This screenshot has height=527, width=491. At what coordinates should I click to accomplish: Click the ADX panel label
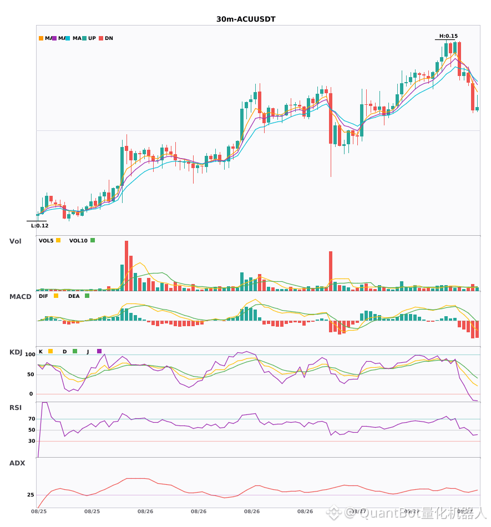click(17, 463)
